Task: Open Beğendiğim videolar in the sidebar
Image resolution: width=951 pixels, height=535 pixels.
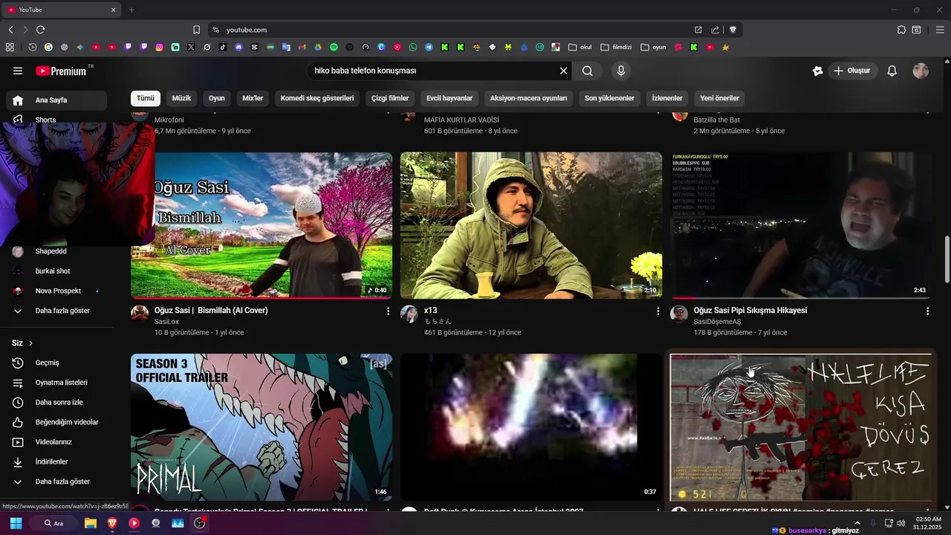Action: (56, 422)
